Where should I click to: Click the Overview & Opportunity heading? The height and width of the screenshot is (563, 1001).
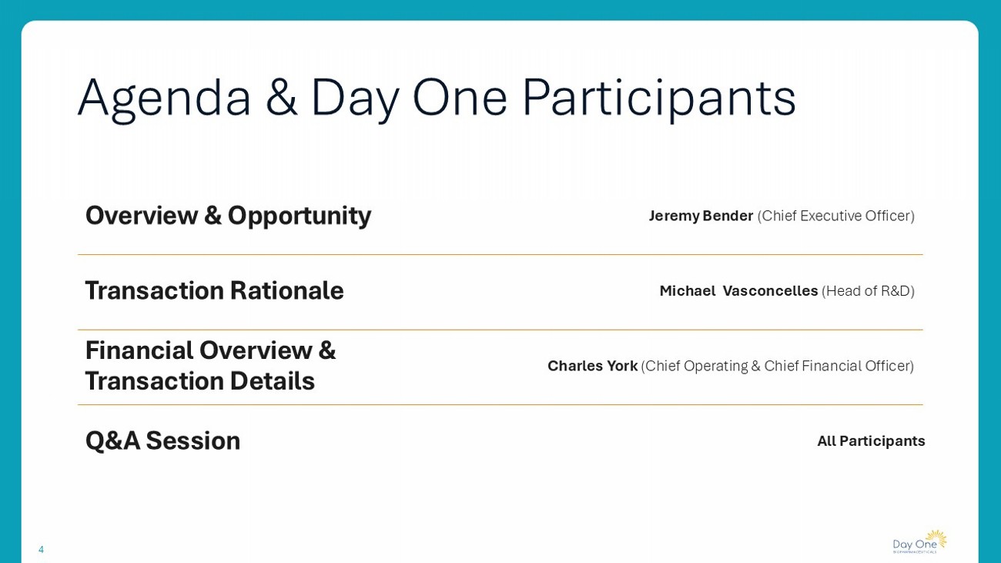coord(228,216)
